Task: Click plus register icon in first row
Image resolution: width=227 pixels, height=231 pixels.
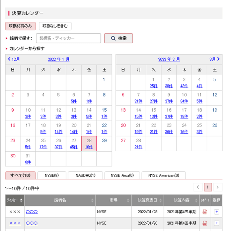Action: click(217, 212)
